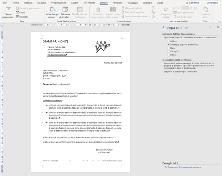Close the Stampa unione pane
The image size is (222, 176).
(x=218, y=27)
